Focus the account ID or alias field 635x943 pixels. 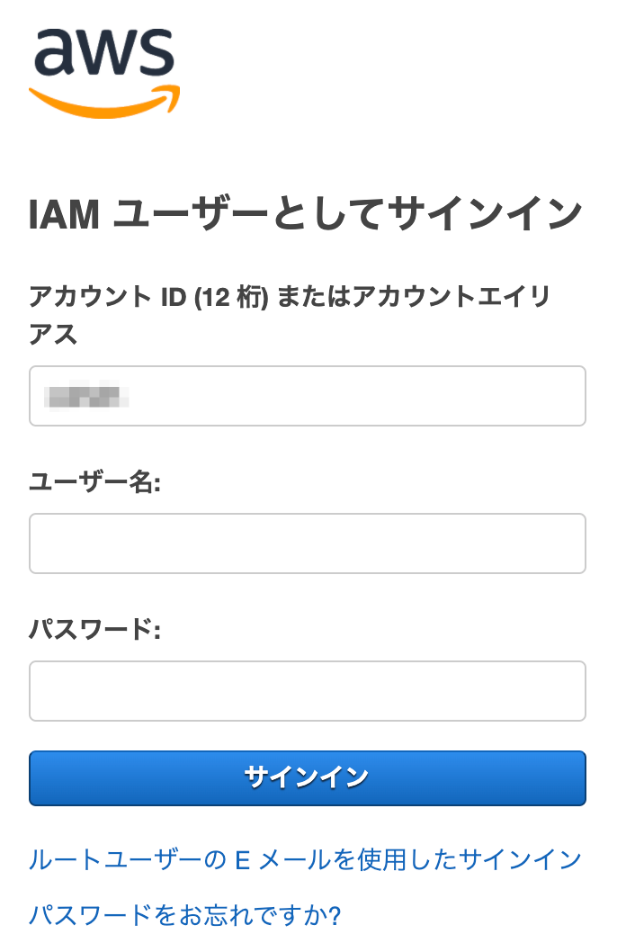(308, 396)
